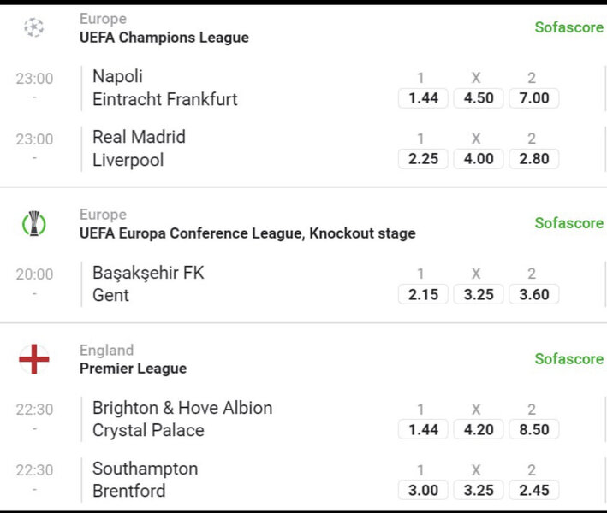Screen dimensions: 607x513
Task: Open Sofascore link beside Champions League
Action: (568, 27)
